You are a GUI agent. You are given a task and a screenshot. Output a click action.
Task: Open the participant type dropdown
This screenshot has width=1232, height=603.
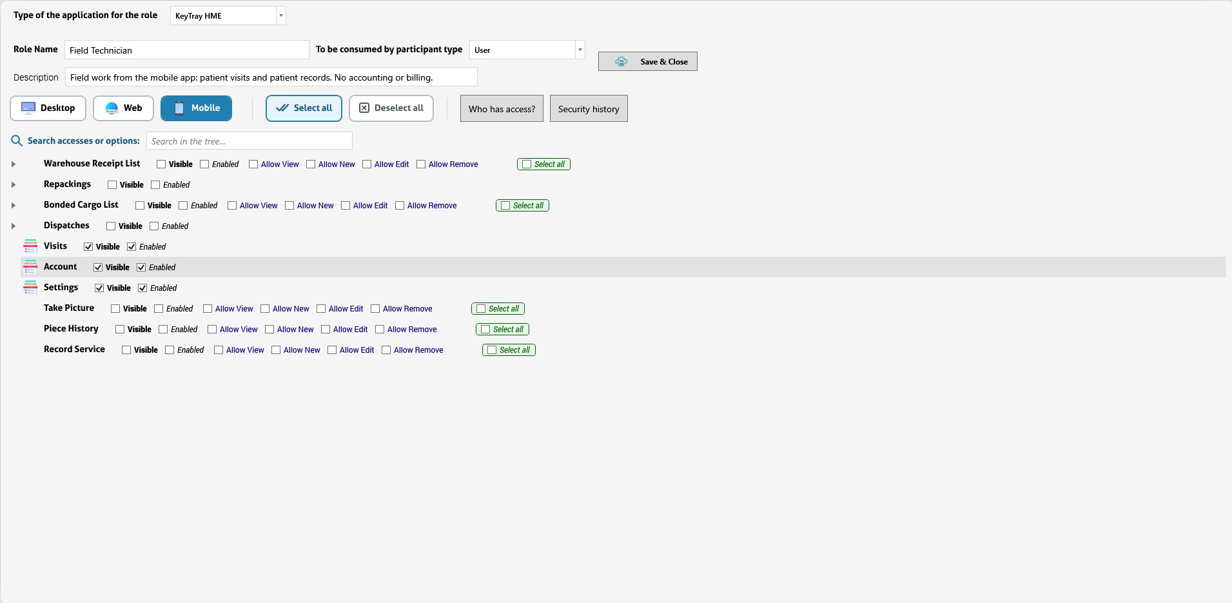point(580,50)
